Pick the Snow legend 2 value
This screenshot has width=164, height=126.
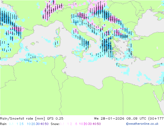click(x=71, y=124)
